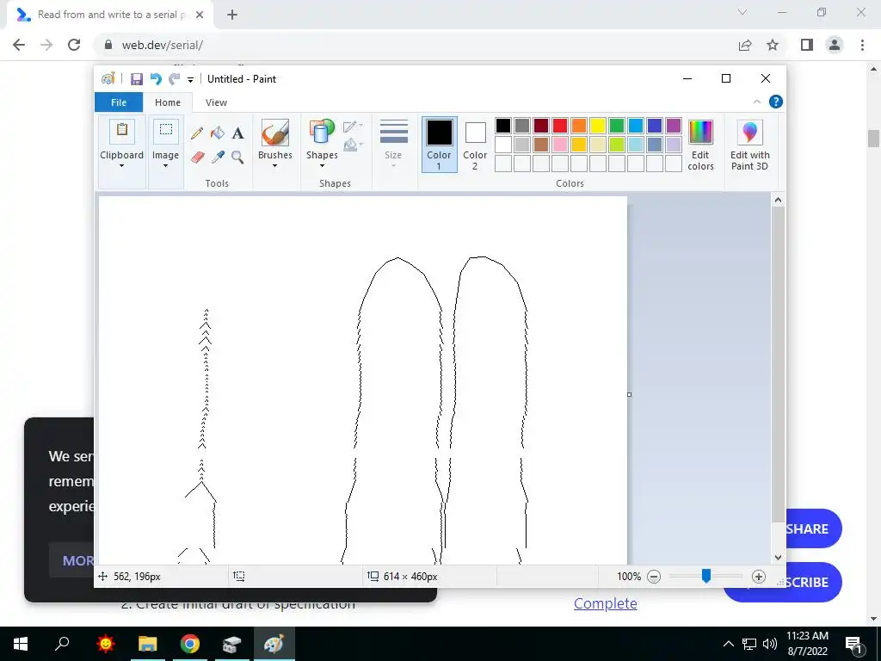Click the zoom in plus button
This screenshot has width=881, height=661.
tap(759, 576)
